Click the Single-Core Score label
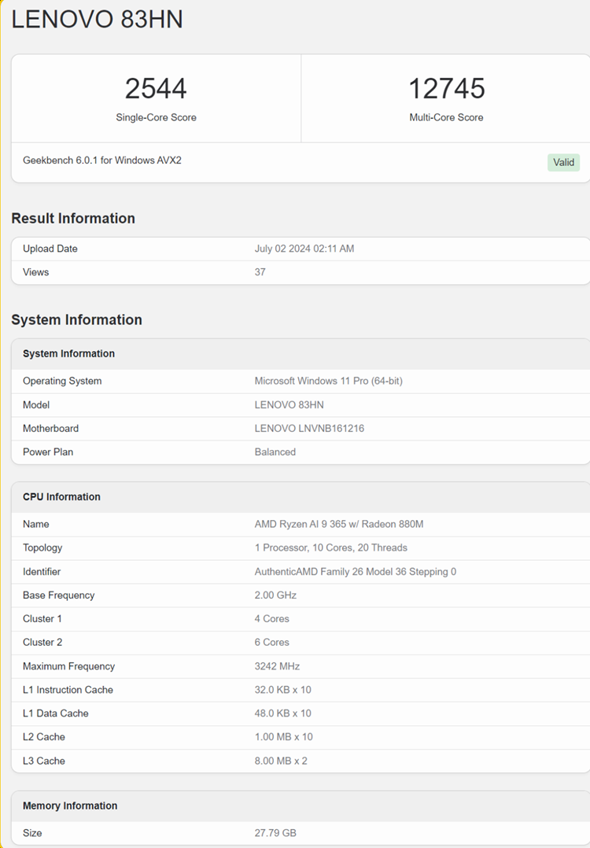The height and width of the screenshot is (848, 590). (x=156, y=117)
